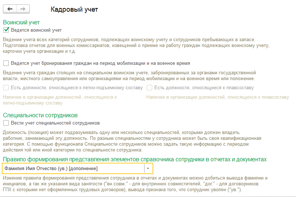The width and height of the screenshot is (296, 197).
Task: Uncheck 'Ведется воинский учет' checkbox
Action: [x=6, y=30]
